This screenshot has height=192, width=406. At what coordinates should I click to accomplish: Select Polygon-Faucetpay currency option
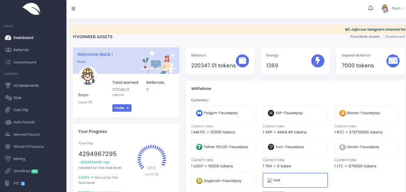coord(224,113)
